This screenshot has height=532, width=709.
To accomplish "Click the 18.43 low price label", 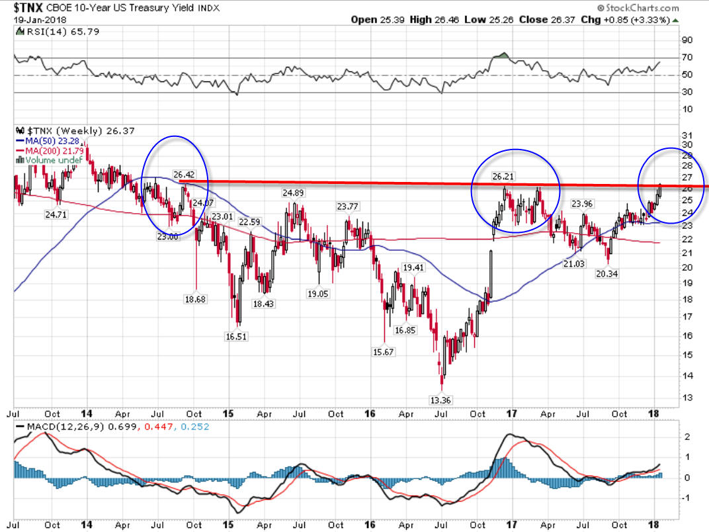I will coord(263,304).
